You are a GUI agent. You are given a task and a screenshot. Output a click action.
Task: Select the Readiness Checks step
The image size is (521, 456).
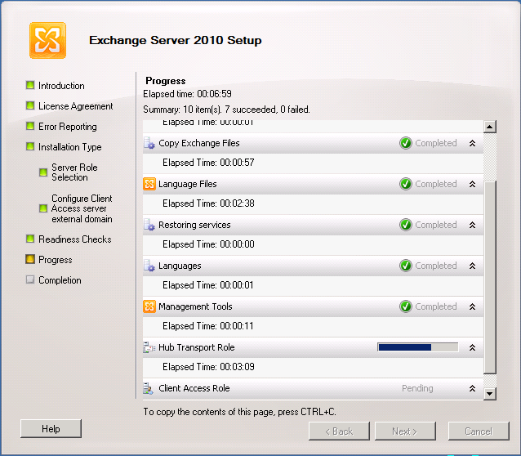point(74,239)
